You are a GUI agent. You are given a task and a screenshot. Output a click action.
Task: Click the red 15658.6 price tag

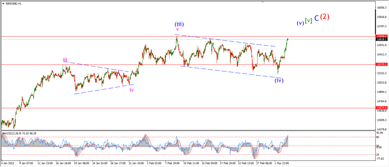(381, 36)
